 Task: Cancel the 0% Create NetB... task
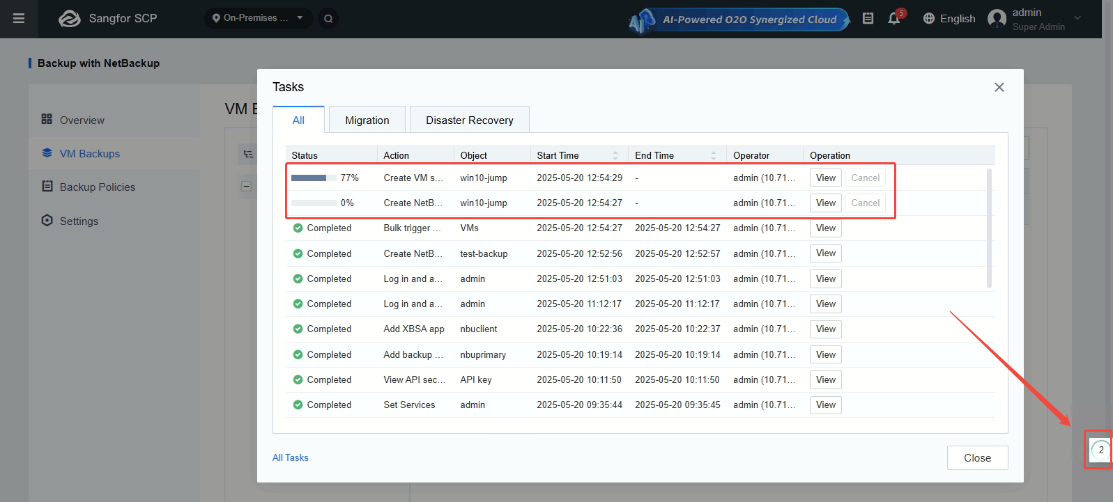(866, 203)
